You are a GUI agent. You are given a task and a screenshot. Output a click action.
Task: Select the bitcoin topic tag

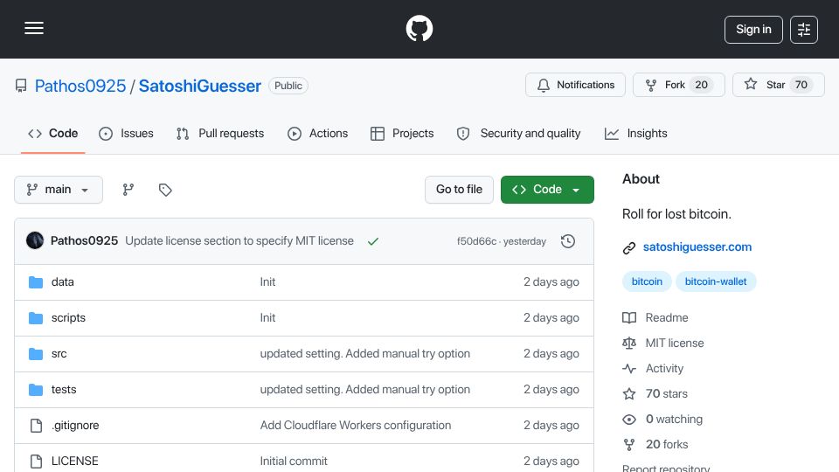pos(647,281)
